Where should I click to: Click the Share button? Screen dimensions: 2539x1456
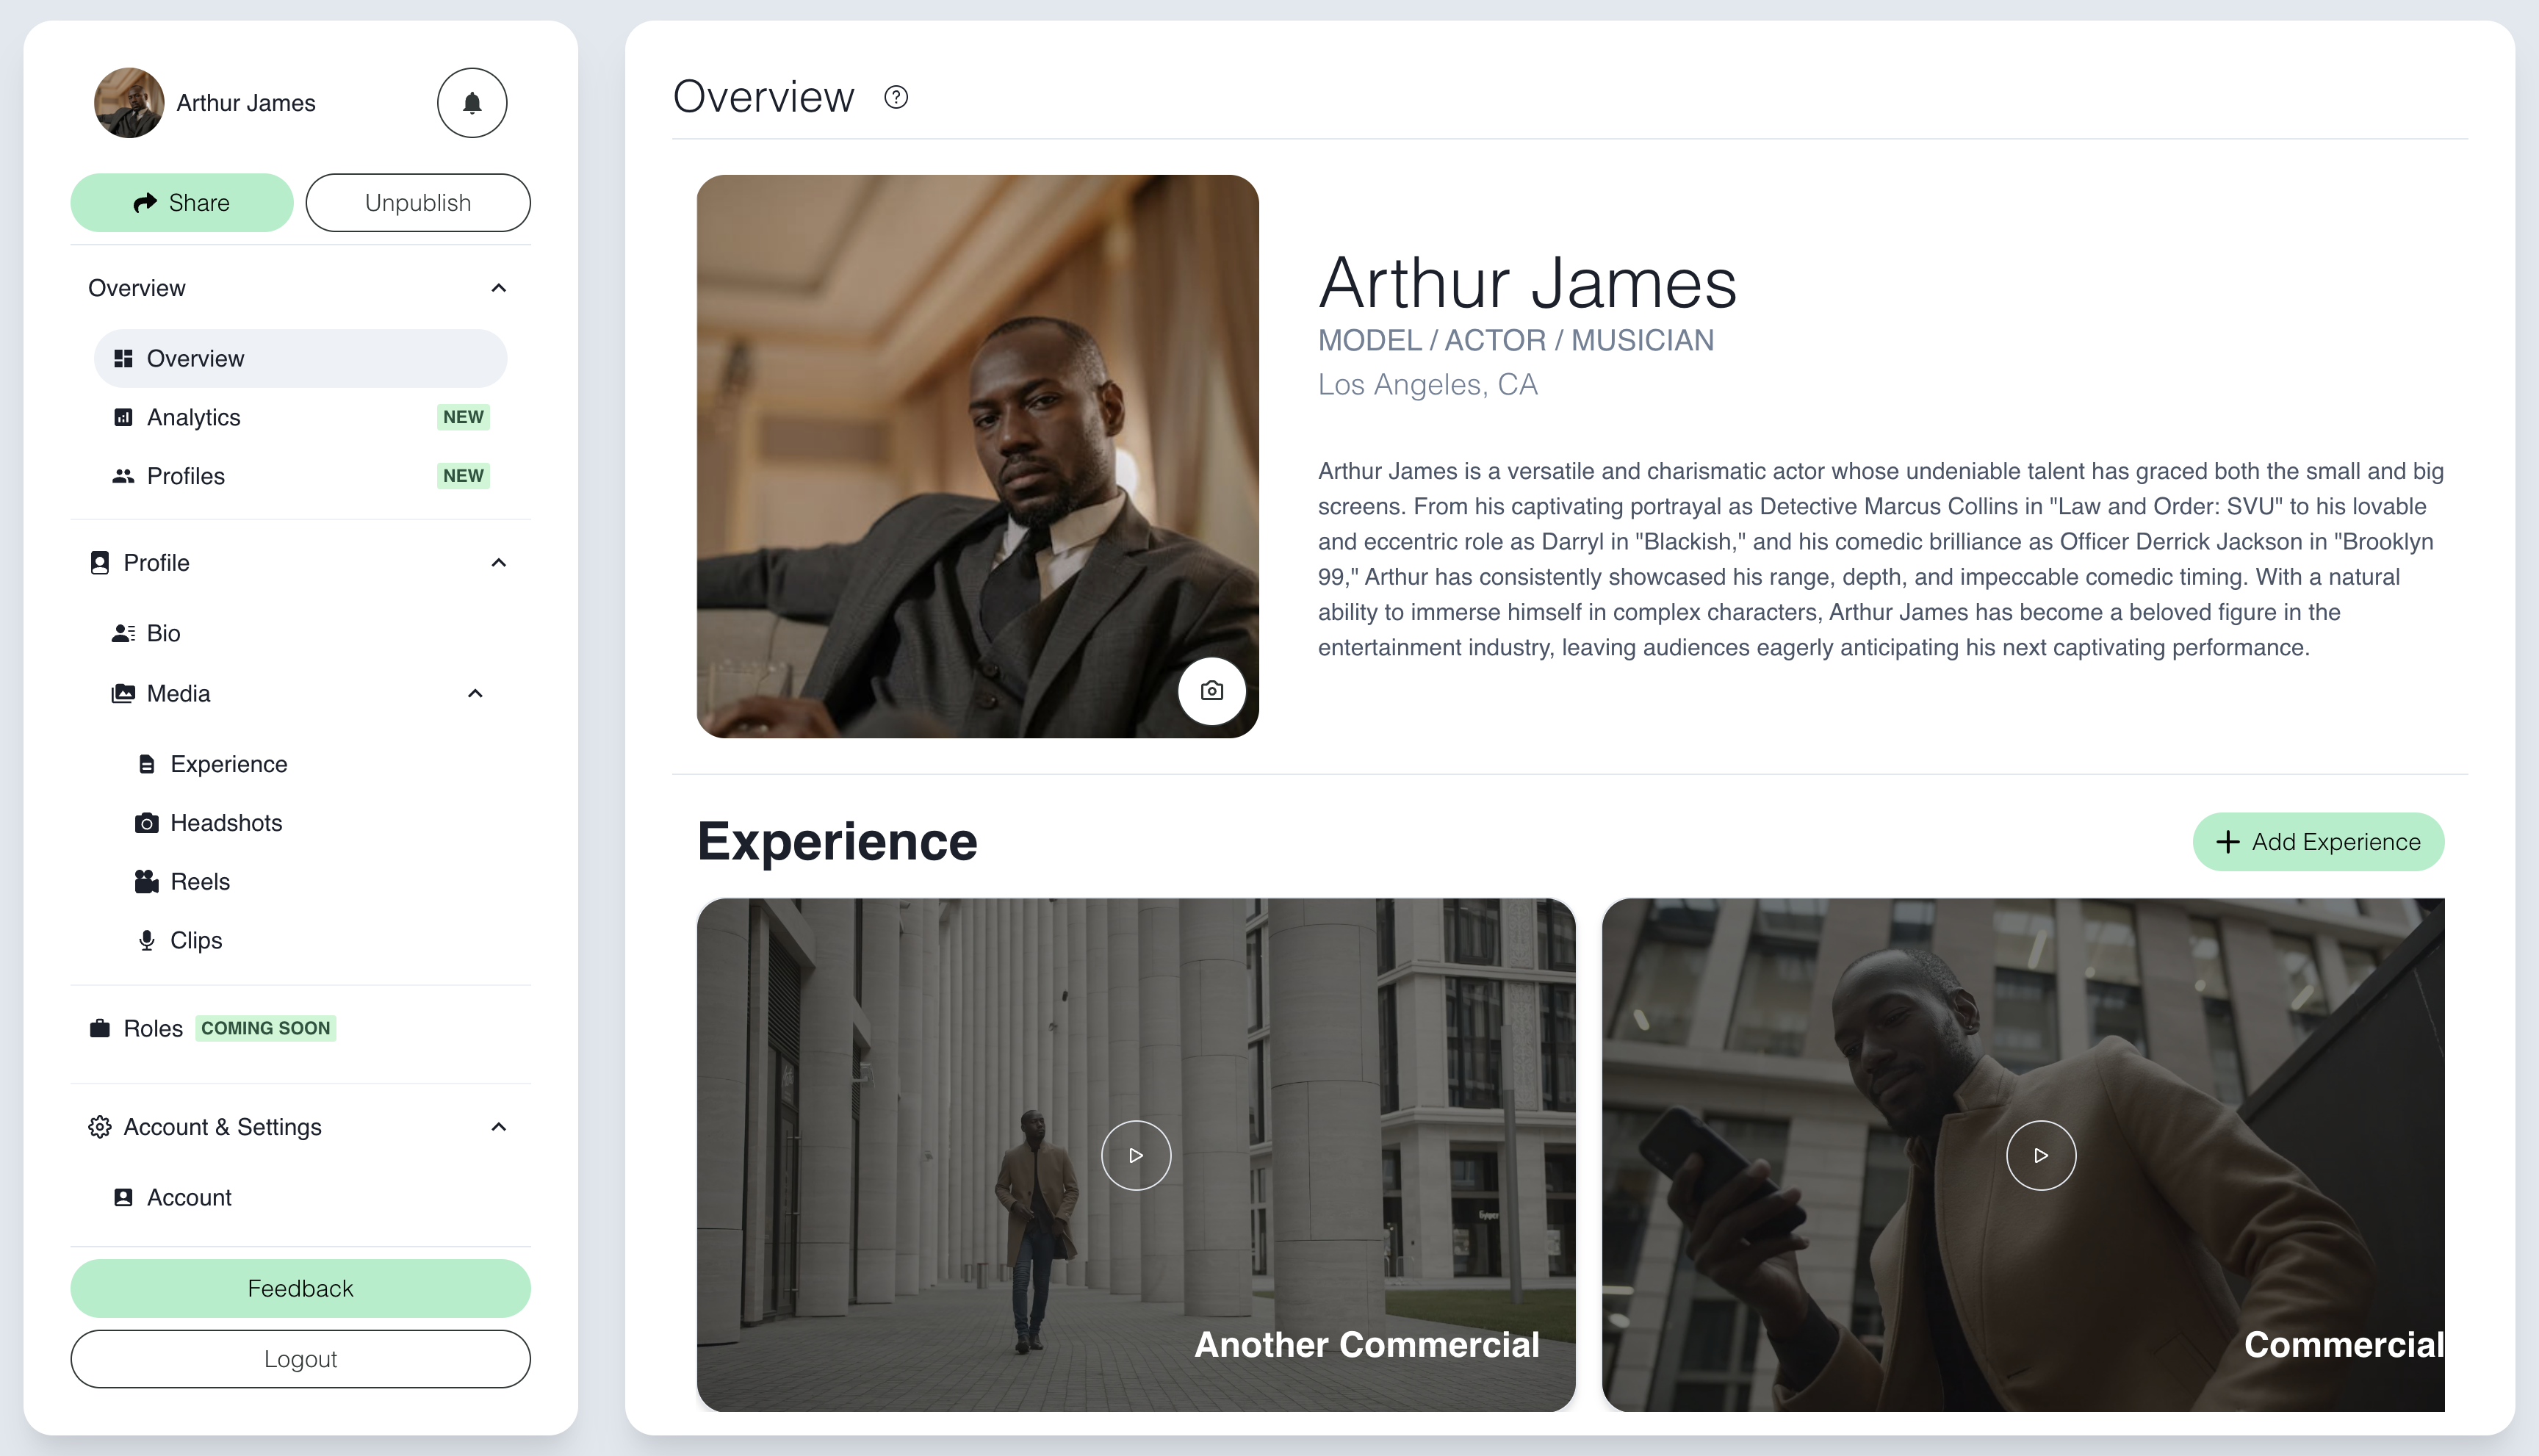pyautogui.click(x=182, y=203)
